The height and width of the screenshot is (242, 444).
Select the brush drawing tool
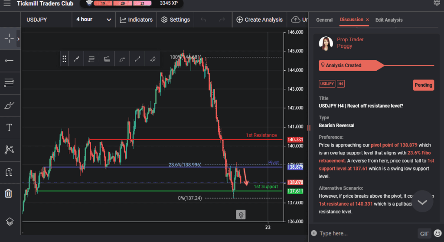[x=9, y=105]
